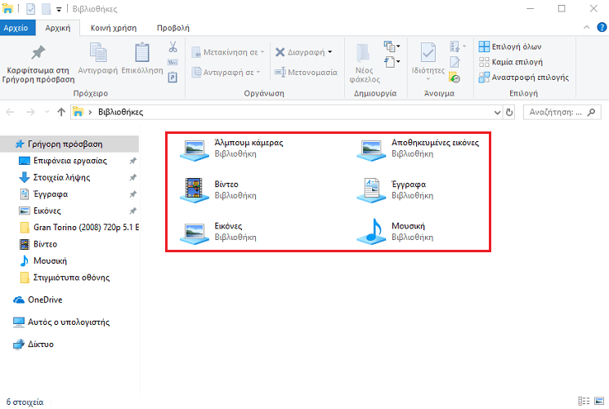The height and width of the screenshot is (409, 609).
Task: Expand address bar history dropdown chevron
Action: point(497,113)
